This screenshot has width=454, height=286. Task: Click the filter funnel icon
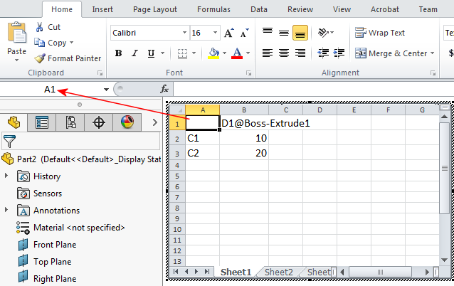(x=9, y=141)
